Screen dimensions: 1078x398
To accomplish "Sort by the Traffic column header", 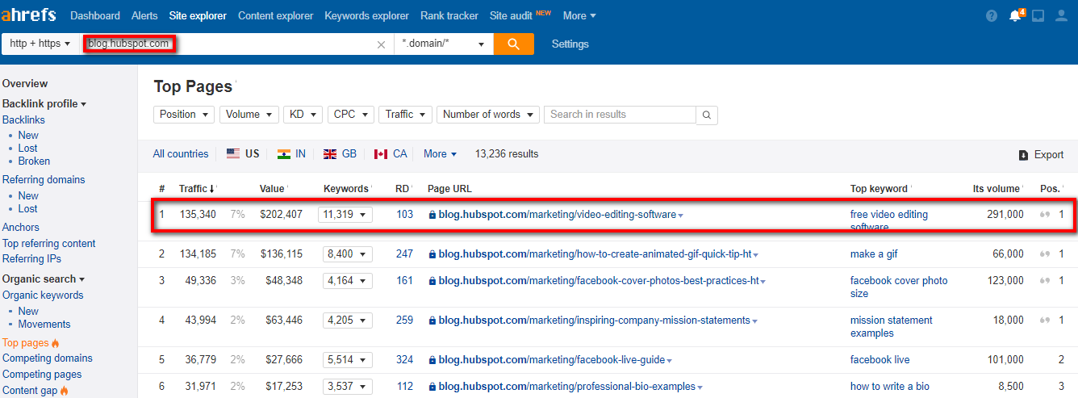I will click(197, 188).
